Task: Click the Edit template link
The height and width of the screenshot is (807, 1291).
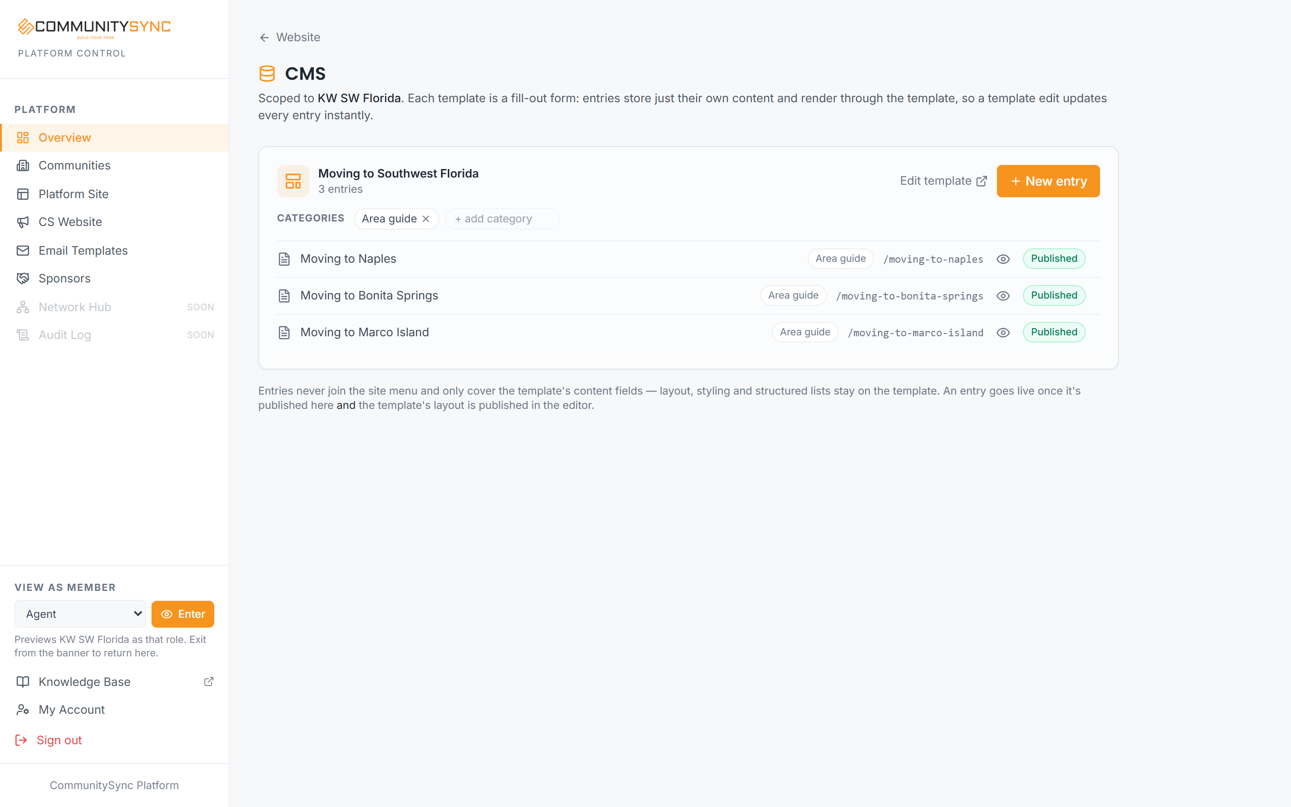Action: [x=943, y=181]
